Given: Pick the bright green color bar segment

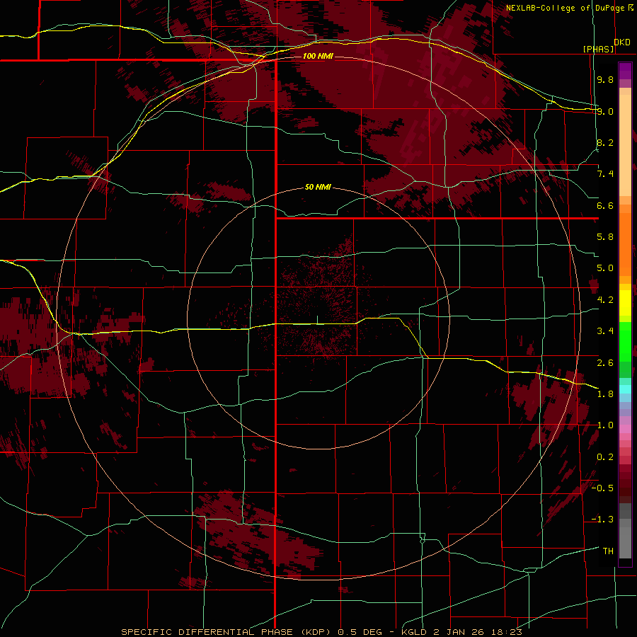Looking at the screenshot, I should point(625,341).
